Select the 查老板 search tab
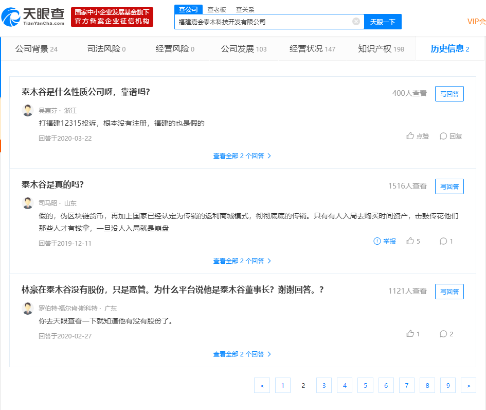This screenshot has width=486, height=410. click(217, 10)
